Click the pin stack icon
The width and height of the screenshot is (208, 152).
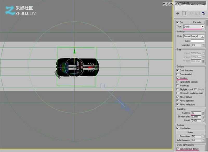pyautogui.click(x=178, y=14)
